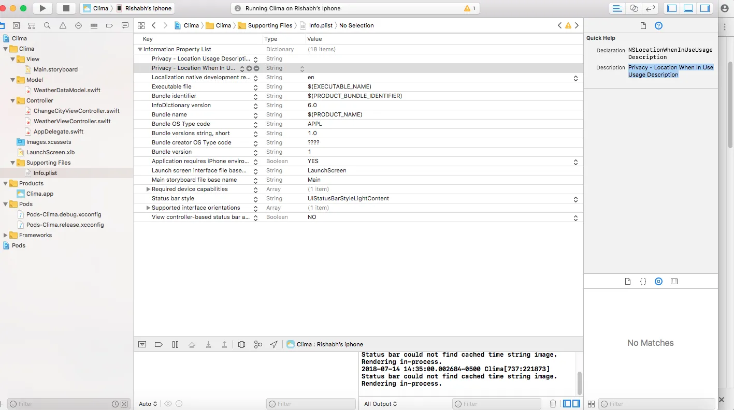The width and height of the screenshot is (734, 410).
Task: Open the test navigator
Action: pos(78,25)
